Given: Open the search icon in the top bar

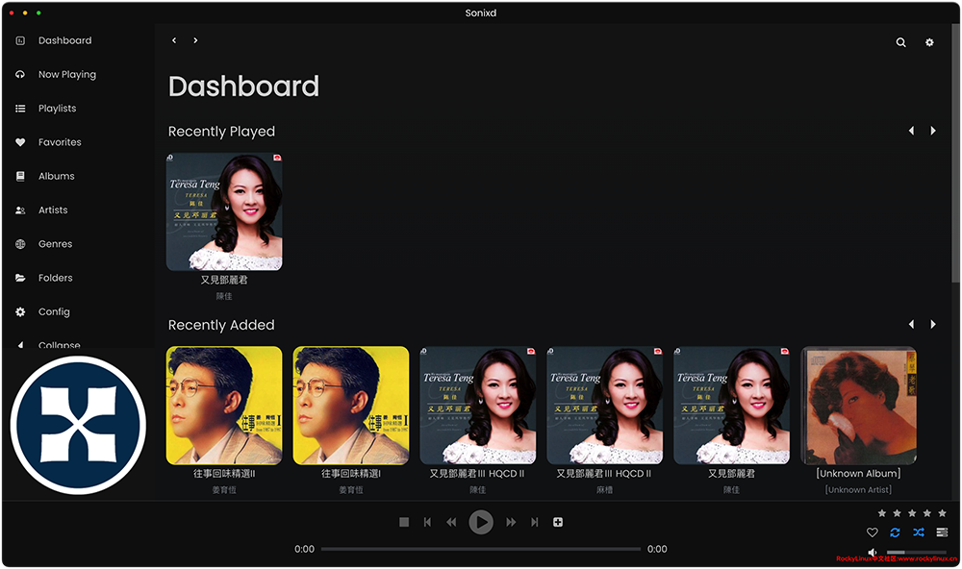Looking at the screenshot, I should 900,42.
